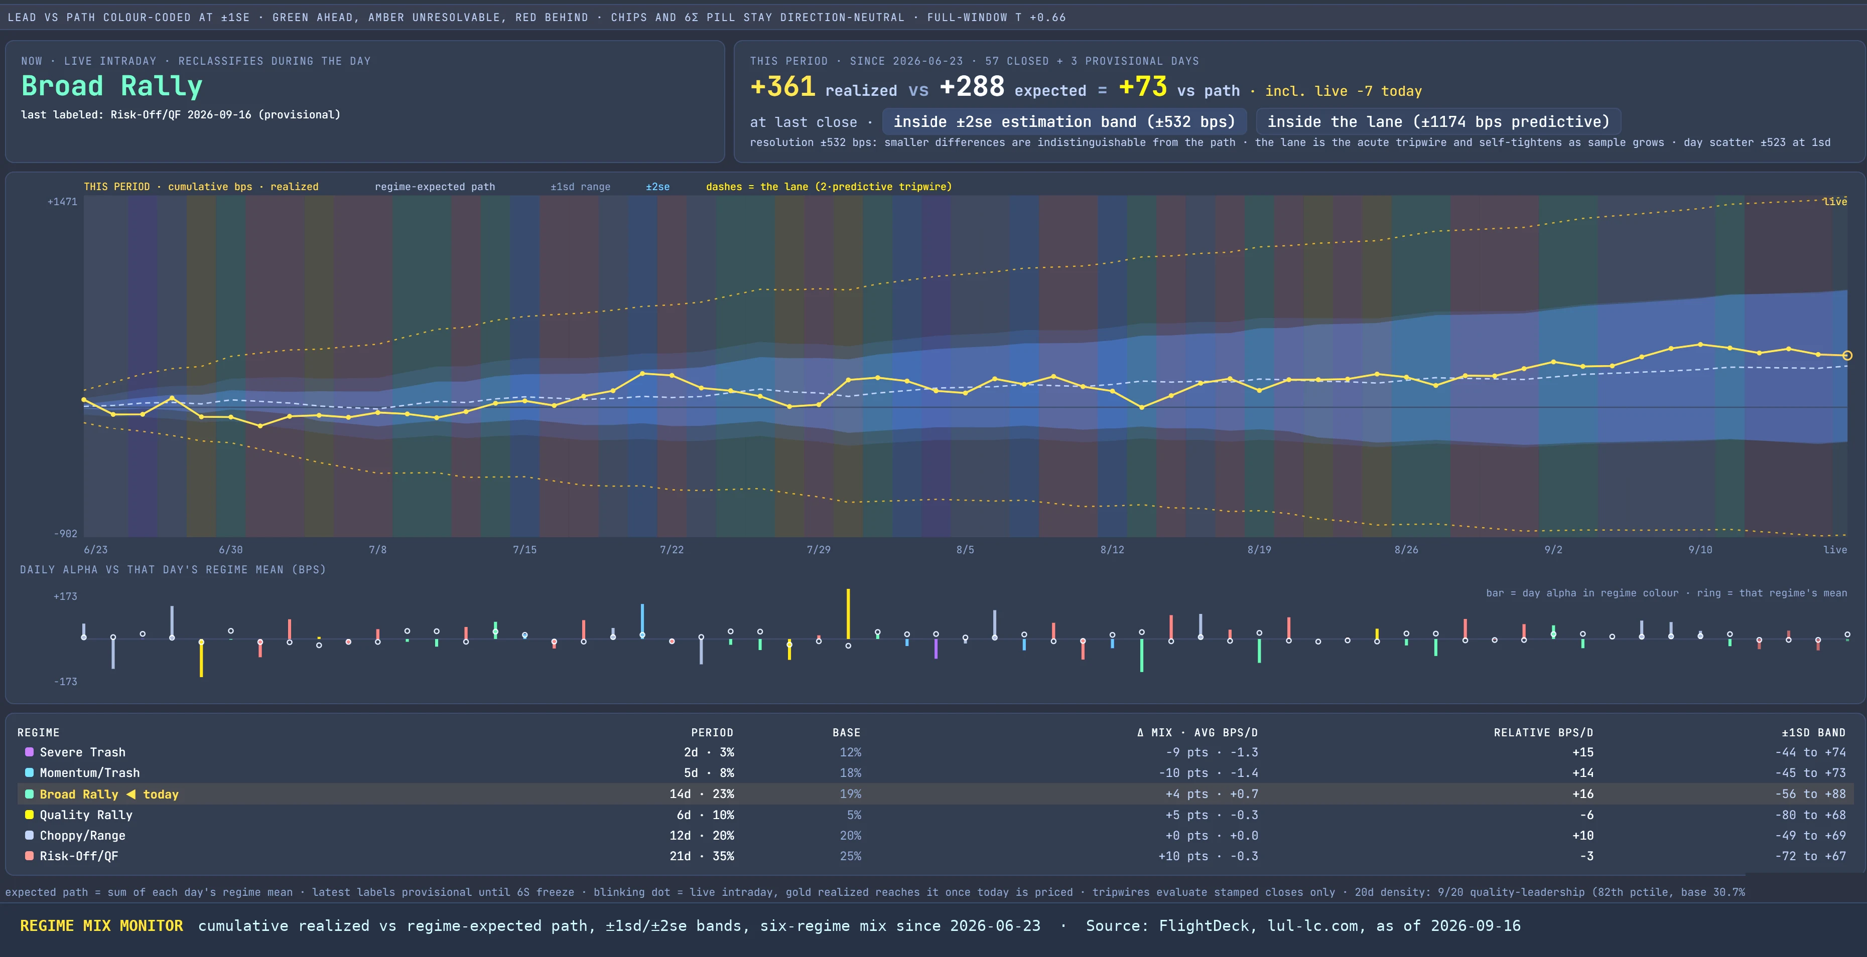
Task: Click the '8/12' date axis label
Action: tap(1112, 550)
